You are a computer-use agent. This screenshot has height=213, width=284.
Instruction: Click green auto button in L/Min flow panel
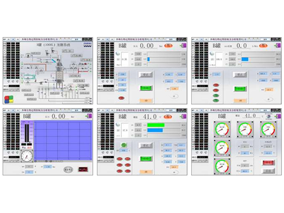tap(240, 89)
